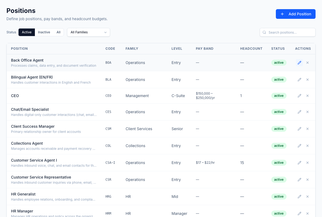The height and width of the screenshot is (217, 322).
Task: Click the HR Generalist position name
Action: (x=23, y=194)
